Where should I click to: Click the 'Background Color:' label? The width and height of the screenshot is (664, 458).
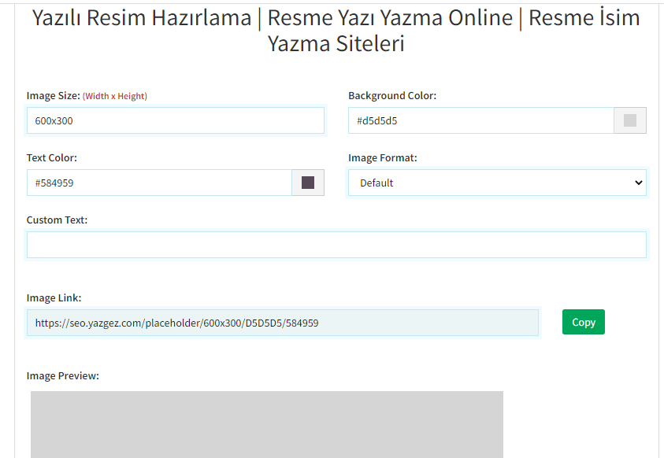(392, 96)
